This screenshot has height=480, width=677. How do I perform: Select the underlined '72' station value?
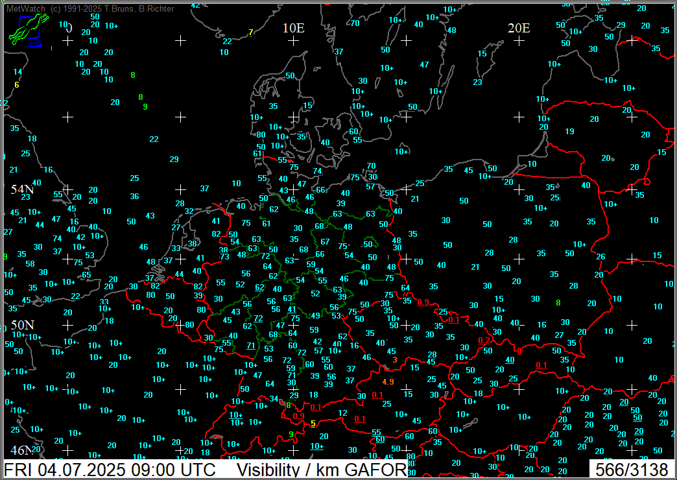tap(258, 318)
